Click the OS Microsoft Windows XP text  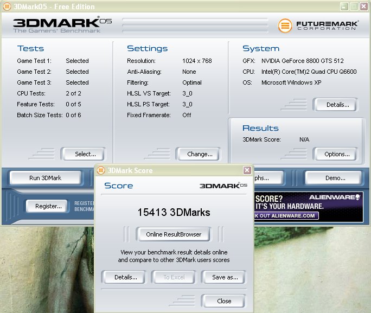pyautogui.click(x=291, y=82)
